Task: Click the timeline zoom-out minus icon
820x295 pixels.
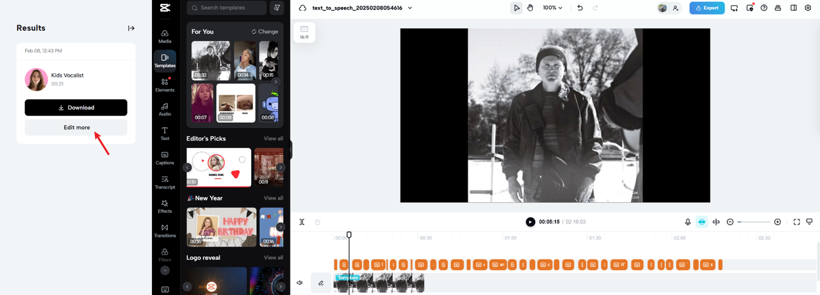Action: pos(730,222)
